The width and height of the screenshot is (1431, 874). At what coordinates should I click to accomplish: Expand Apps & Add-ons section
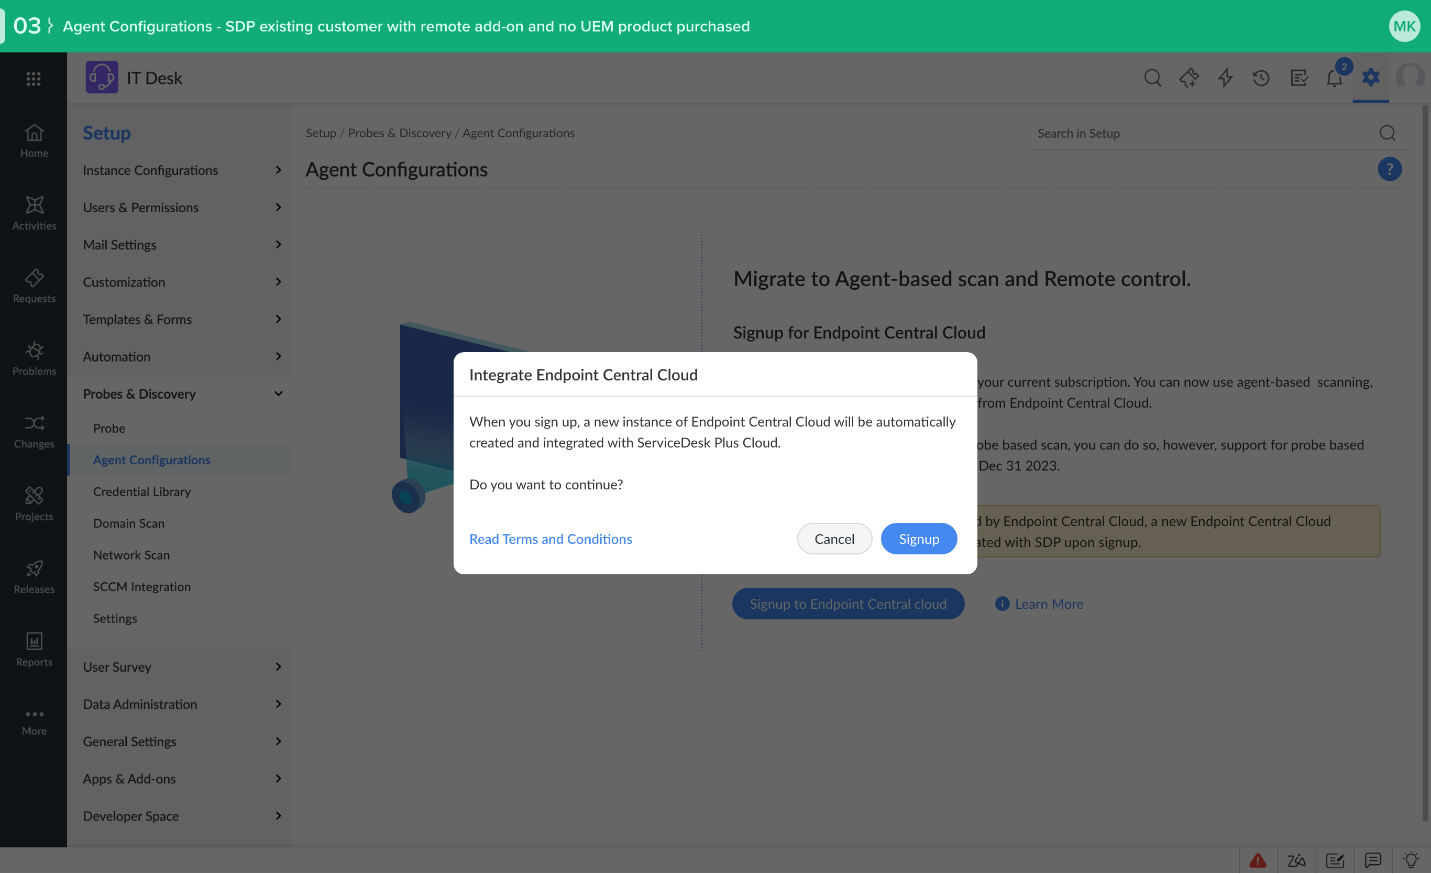(x=180, y=779)
